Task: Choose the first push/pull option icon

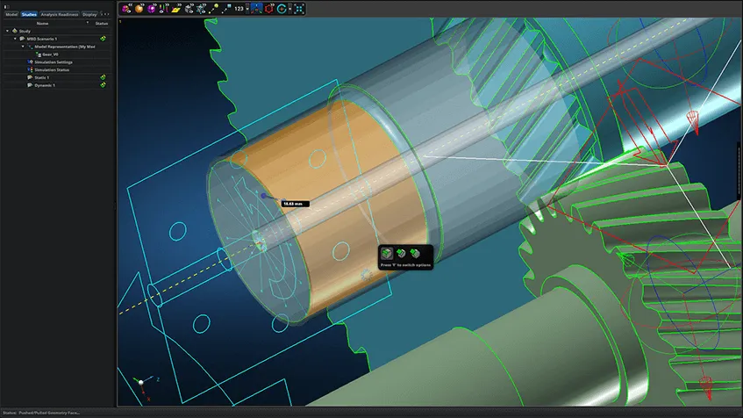Action: [x=387, y=254]
